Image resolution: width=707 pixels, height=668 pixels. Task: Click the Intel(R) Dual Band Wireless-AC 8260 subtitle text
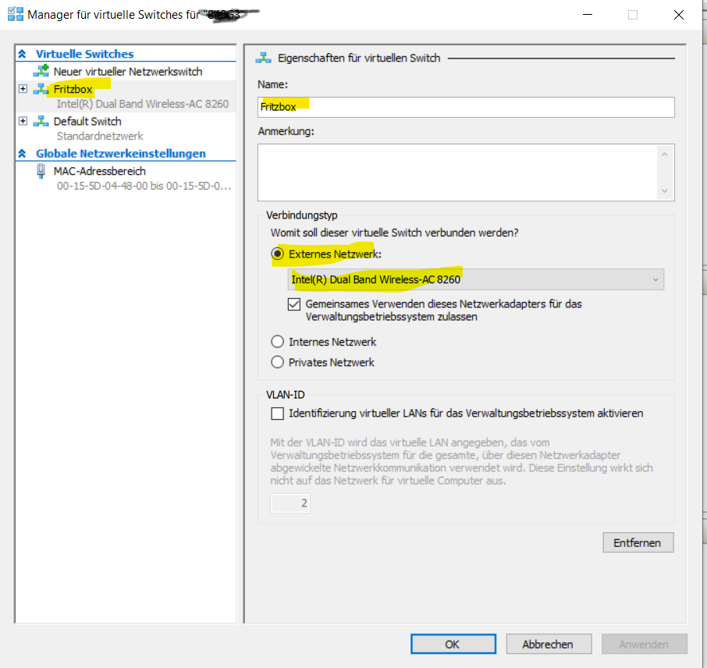coord(143,105)
